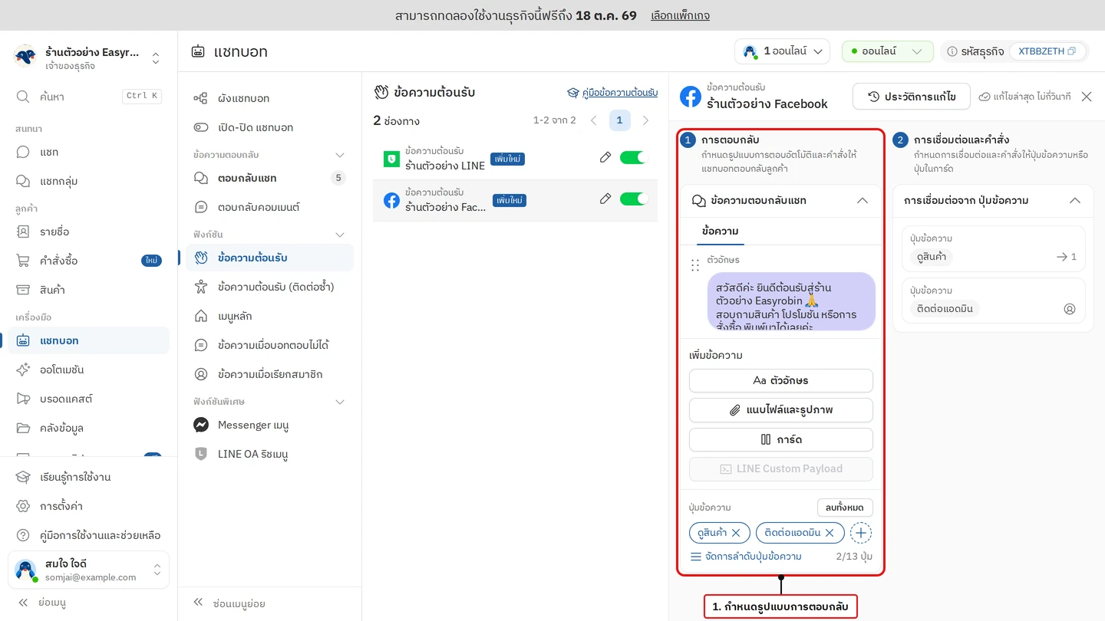This screenshot has height=621, width=1105.
Task: Add a new message button with plus icon
Action: pos(861,533)
